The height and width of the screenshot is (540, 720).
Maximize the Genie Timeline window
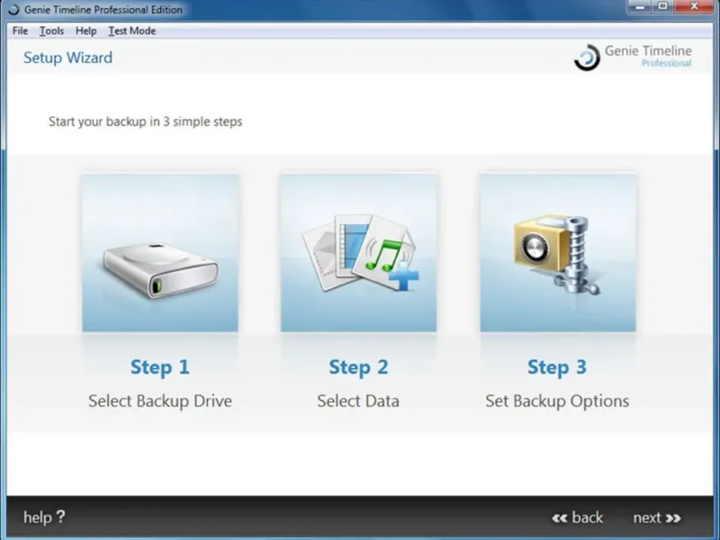click(662, 7)
